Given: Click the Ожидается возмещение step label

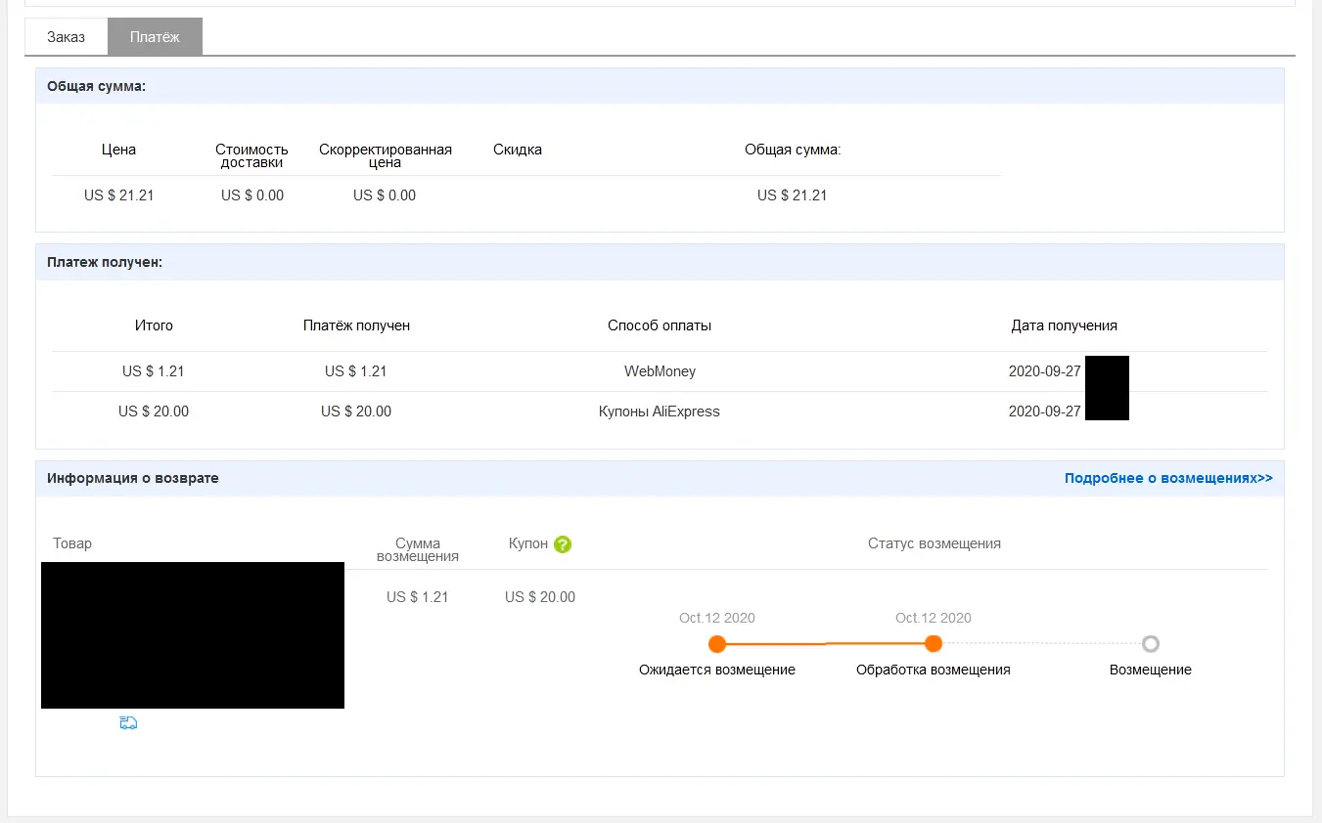Looking at the screenshot, I should pos(717,671).
